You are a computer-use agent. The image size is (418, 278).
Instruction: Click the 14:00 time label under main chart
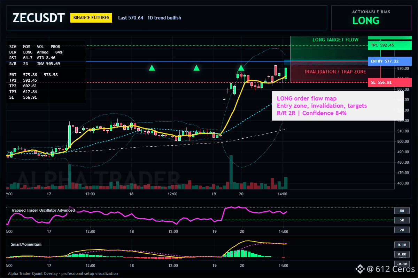(282, 194)
